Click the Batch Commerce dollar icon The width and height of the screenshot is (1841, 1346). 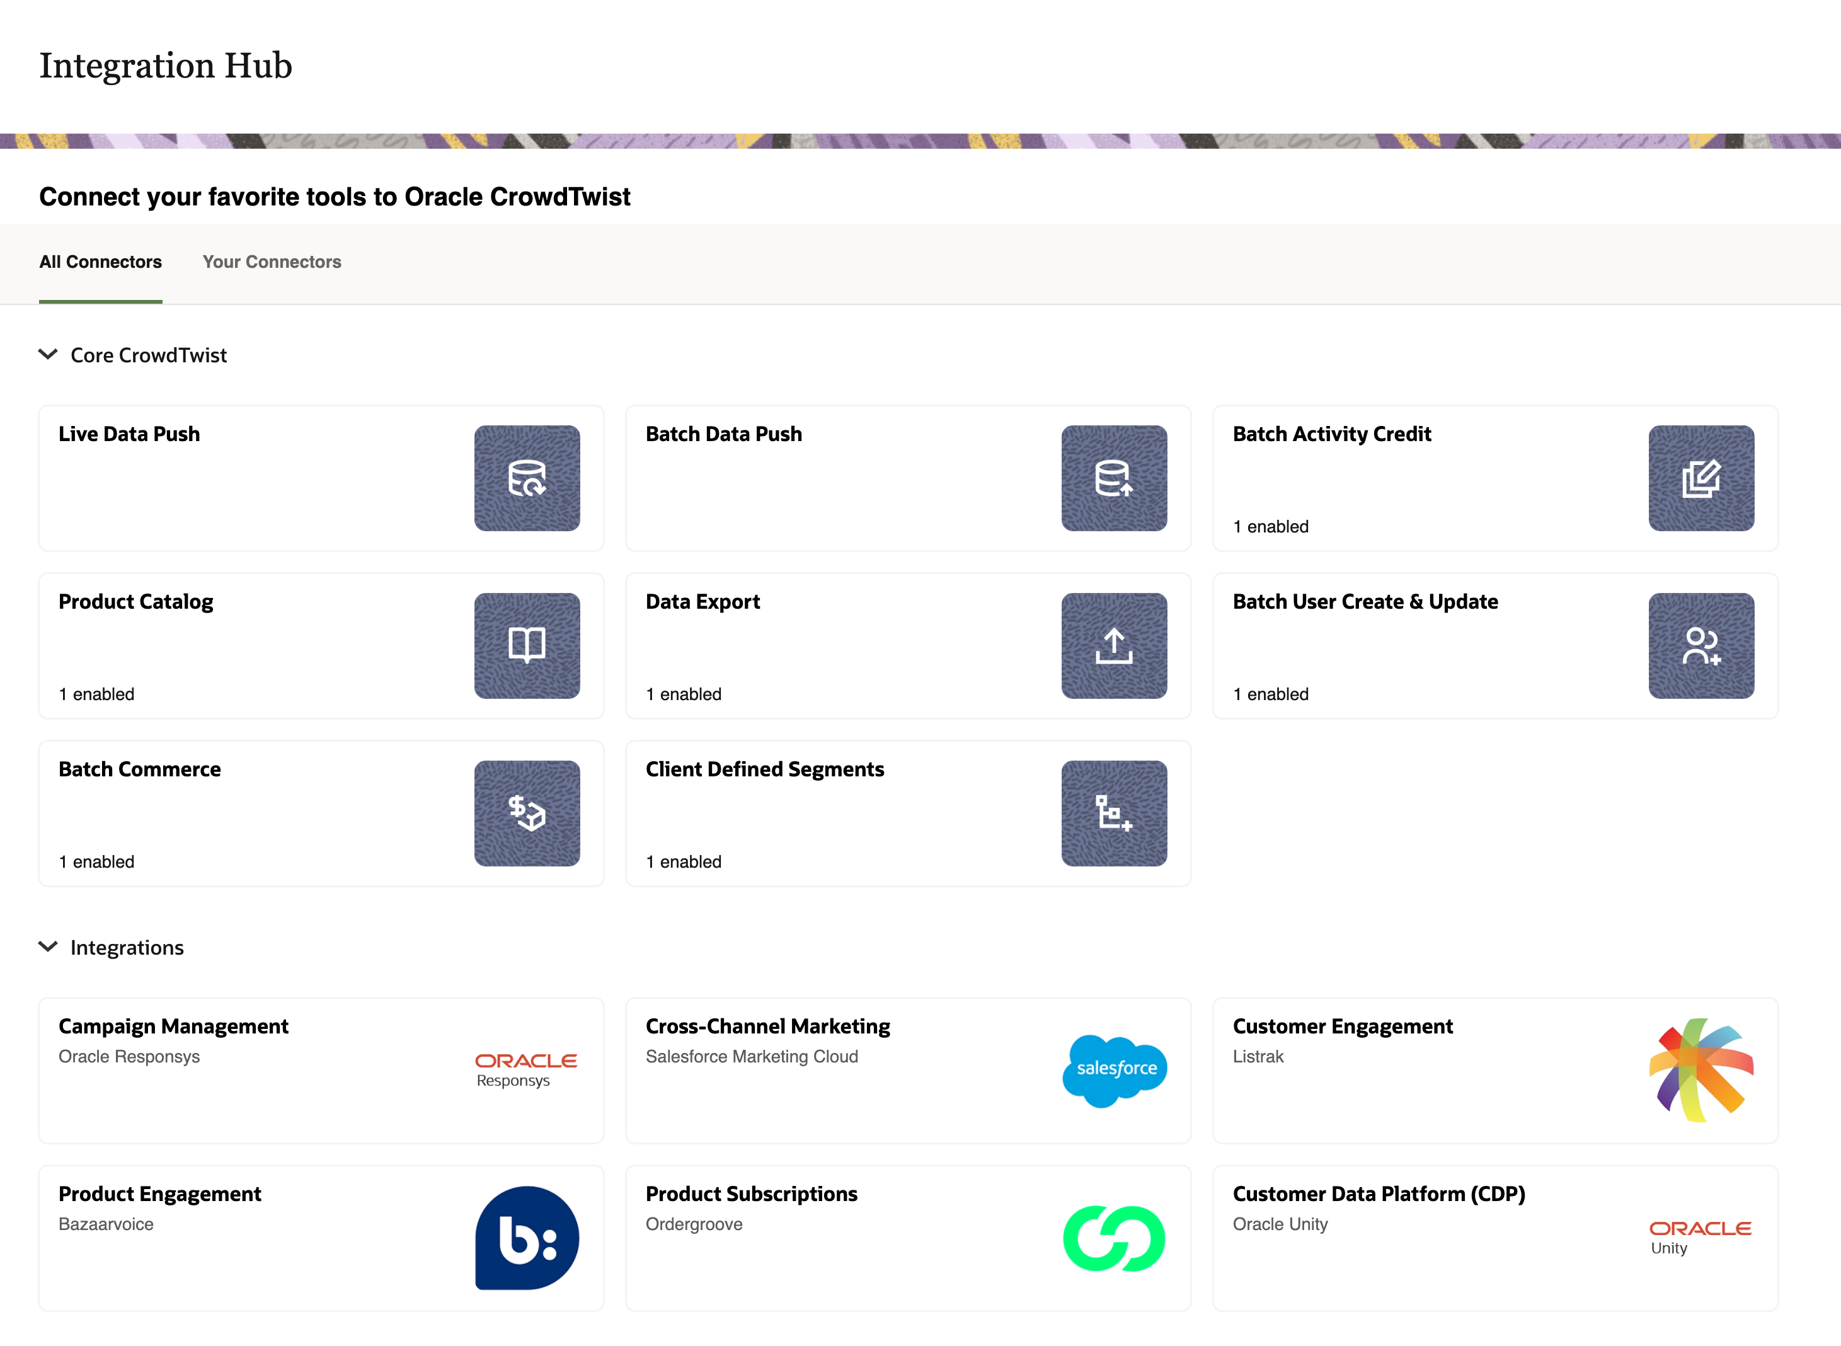(527, 813)
